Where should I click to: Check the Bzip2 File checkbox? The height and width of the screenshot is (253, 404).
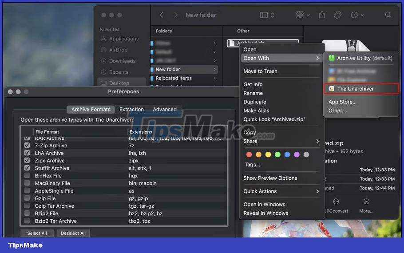(x=27, y=213)
